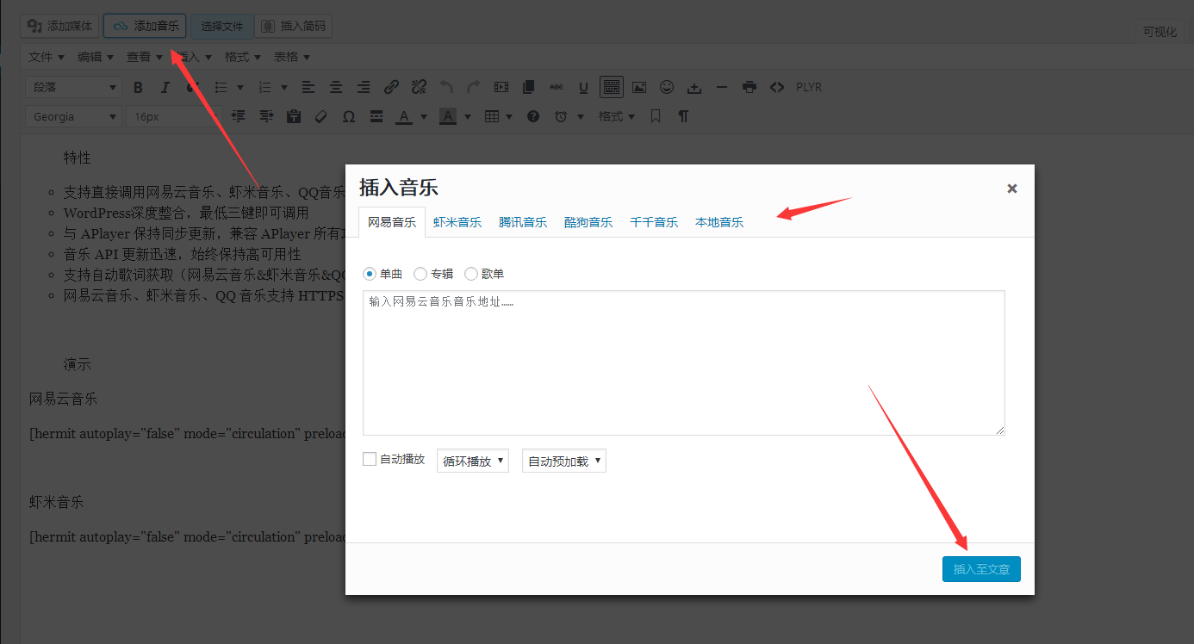
Task: Apply the background color A swatch
Action: click(x=448, y=116)
